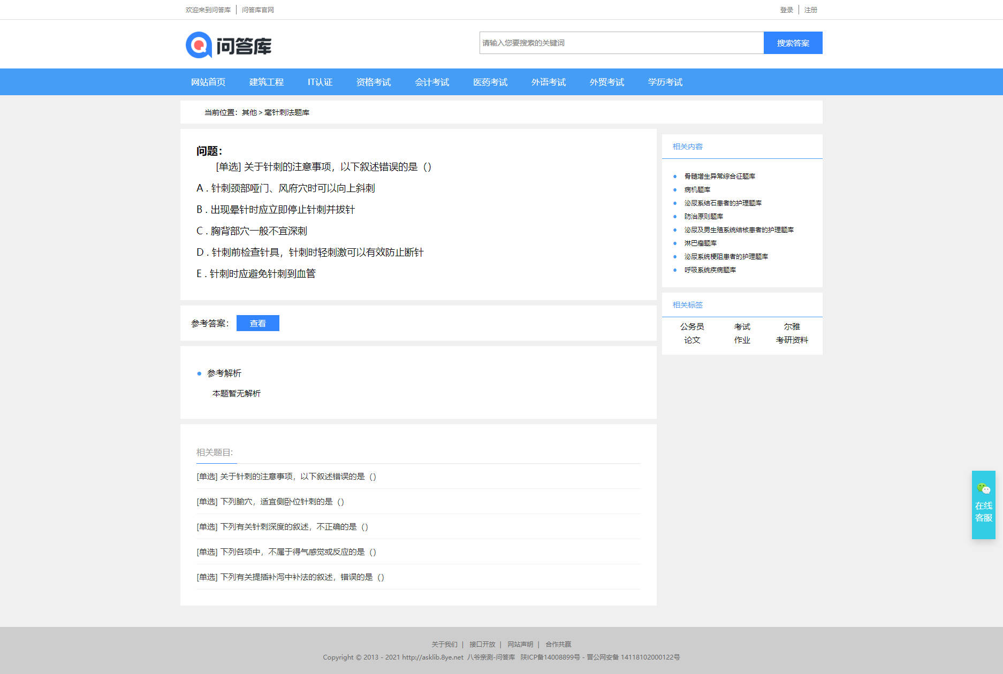Image resolution: width=1003 pixels, height=674 pixels.
Task: Open 毫针刺法题库 breadcrumb link
Action: tap(287, 112)
